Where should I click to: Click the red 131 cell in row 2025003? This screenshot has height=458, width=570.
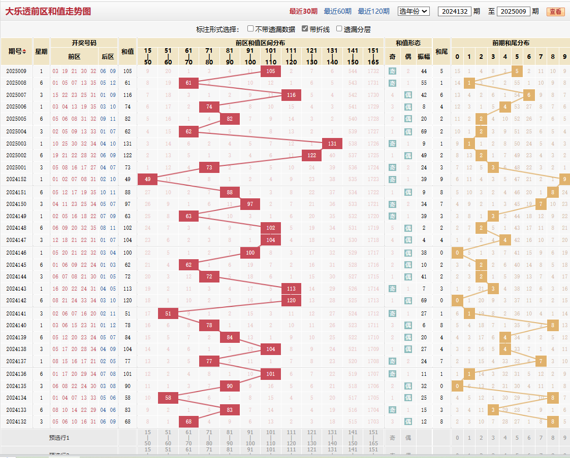click(332, 144)
